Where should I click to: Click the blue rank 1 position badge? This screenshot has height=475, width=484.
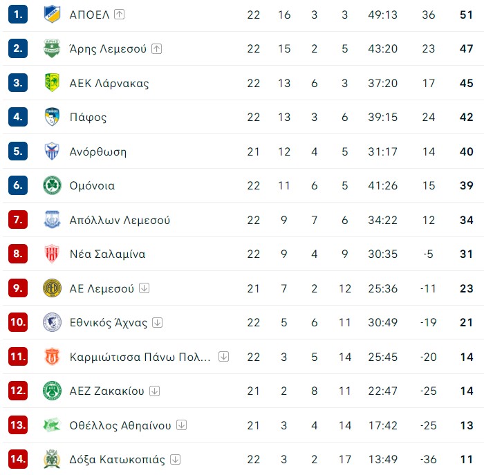point(18,15)
